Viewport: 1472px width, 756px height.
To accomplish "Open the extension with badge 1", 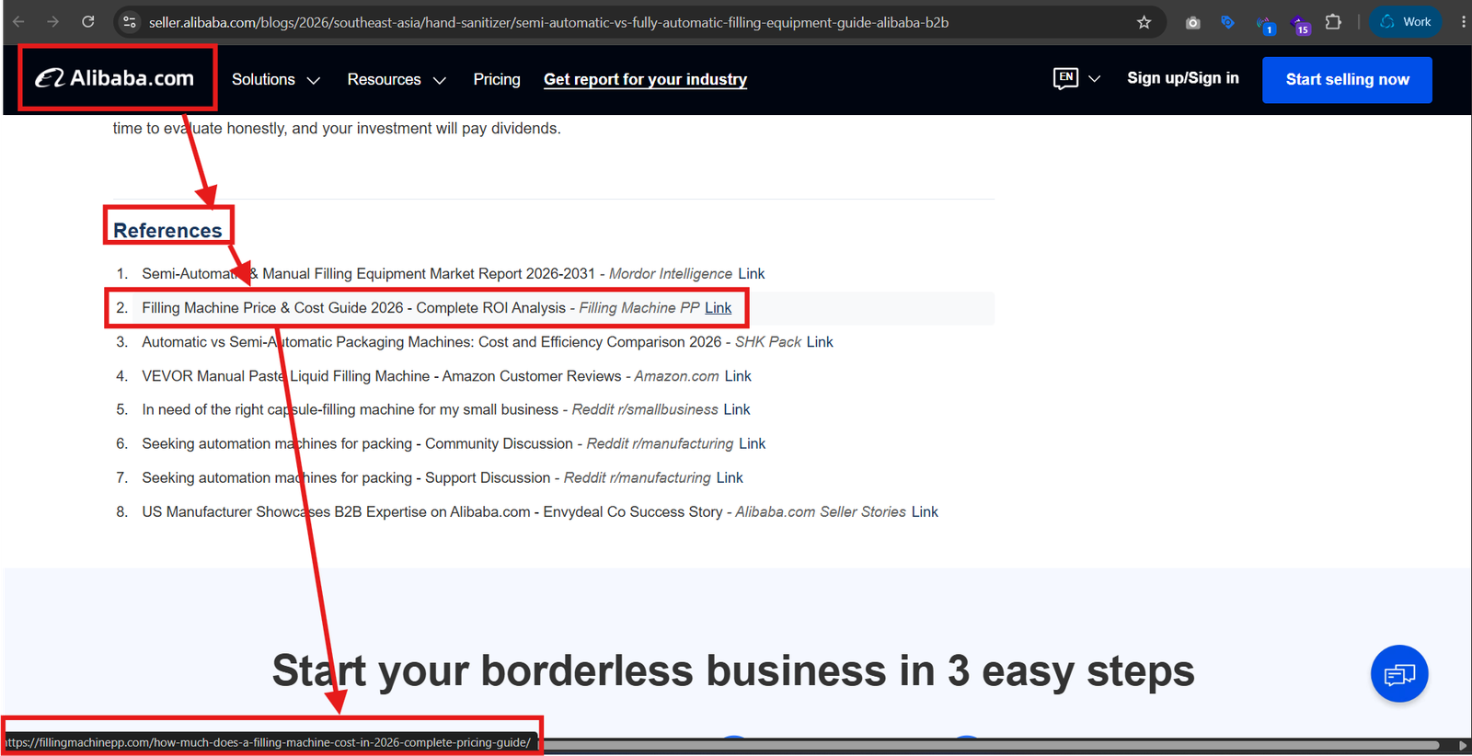I will tap(1265, 24).
